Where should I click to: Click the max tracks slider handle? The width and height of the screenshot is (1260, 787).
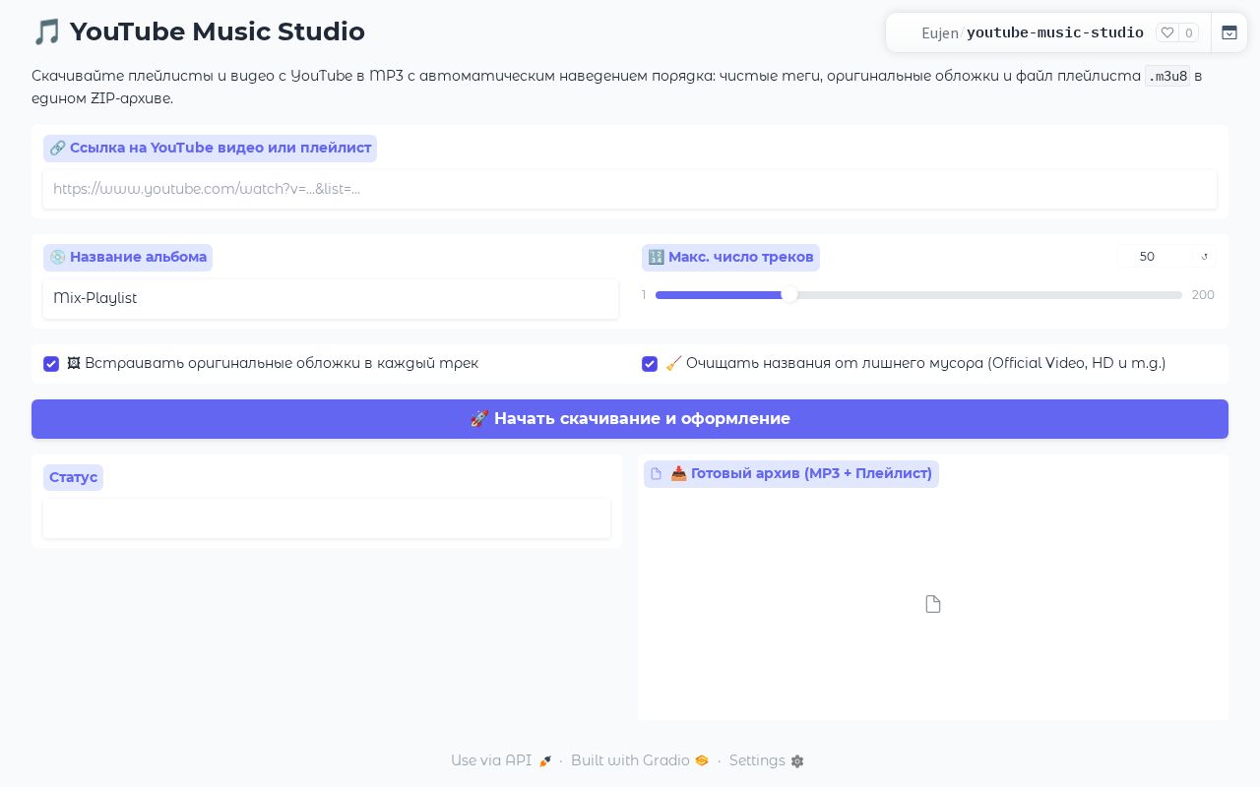tap(789, 295)
